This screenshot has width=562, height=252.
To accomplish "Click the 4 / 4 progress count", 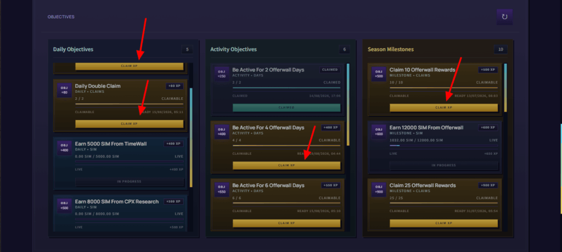I will click(x=237, y=140).
